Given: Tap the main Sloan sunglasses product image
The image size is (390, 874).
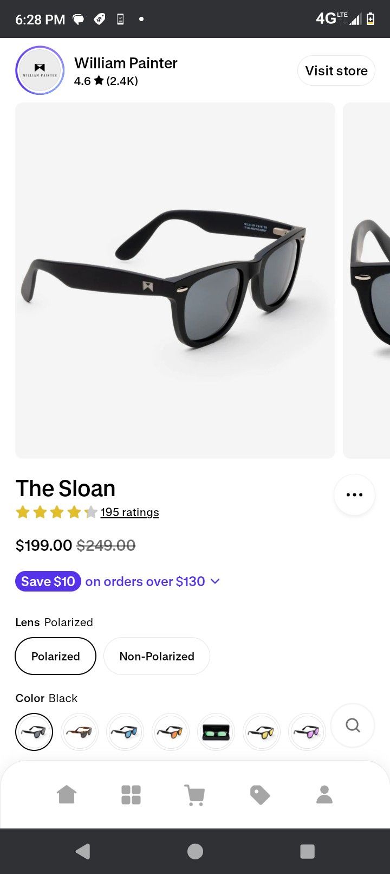Looking at the screenshot, I should (x=175, y=280).
